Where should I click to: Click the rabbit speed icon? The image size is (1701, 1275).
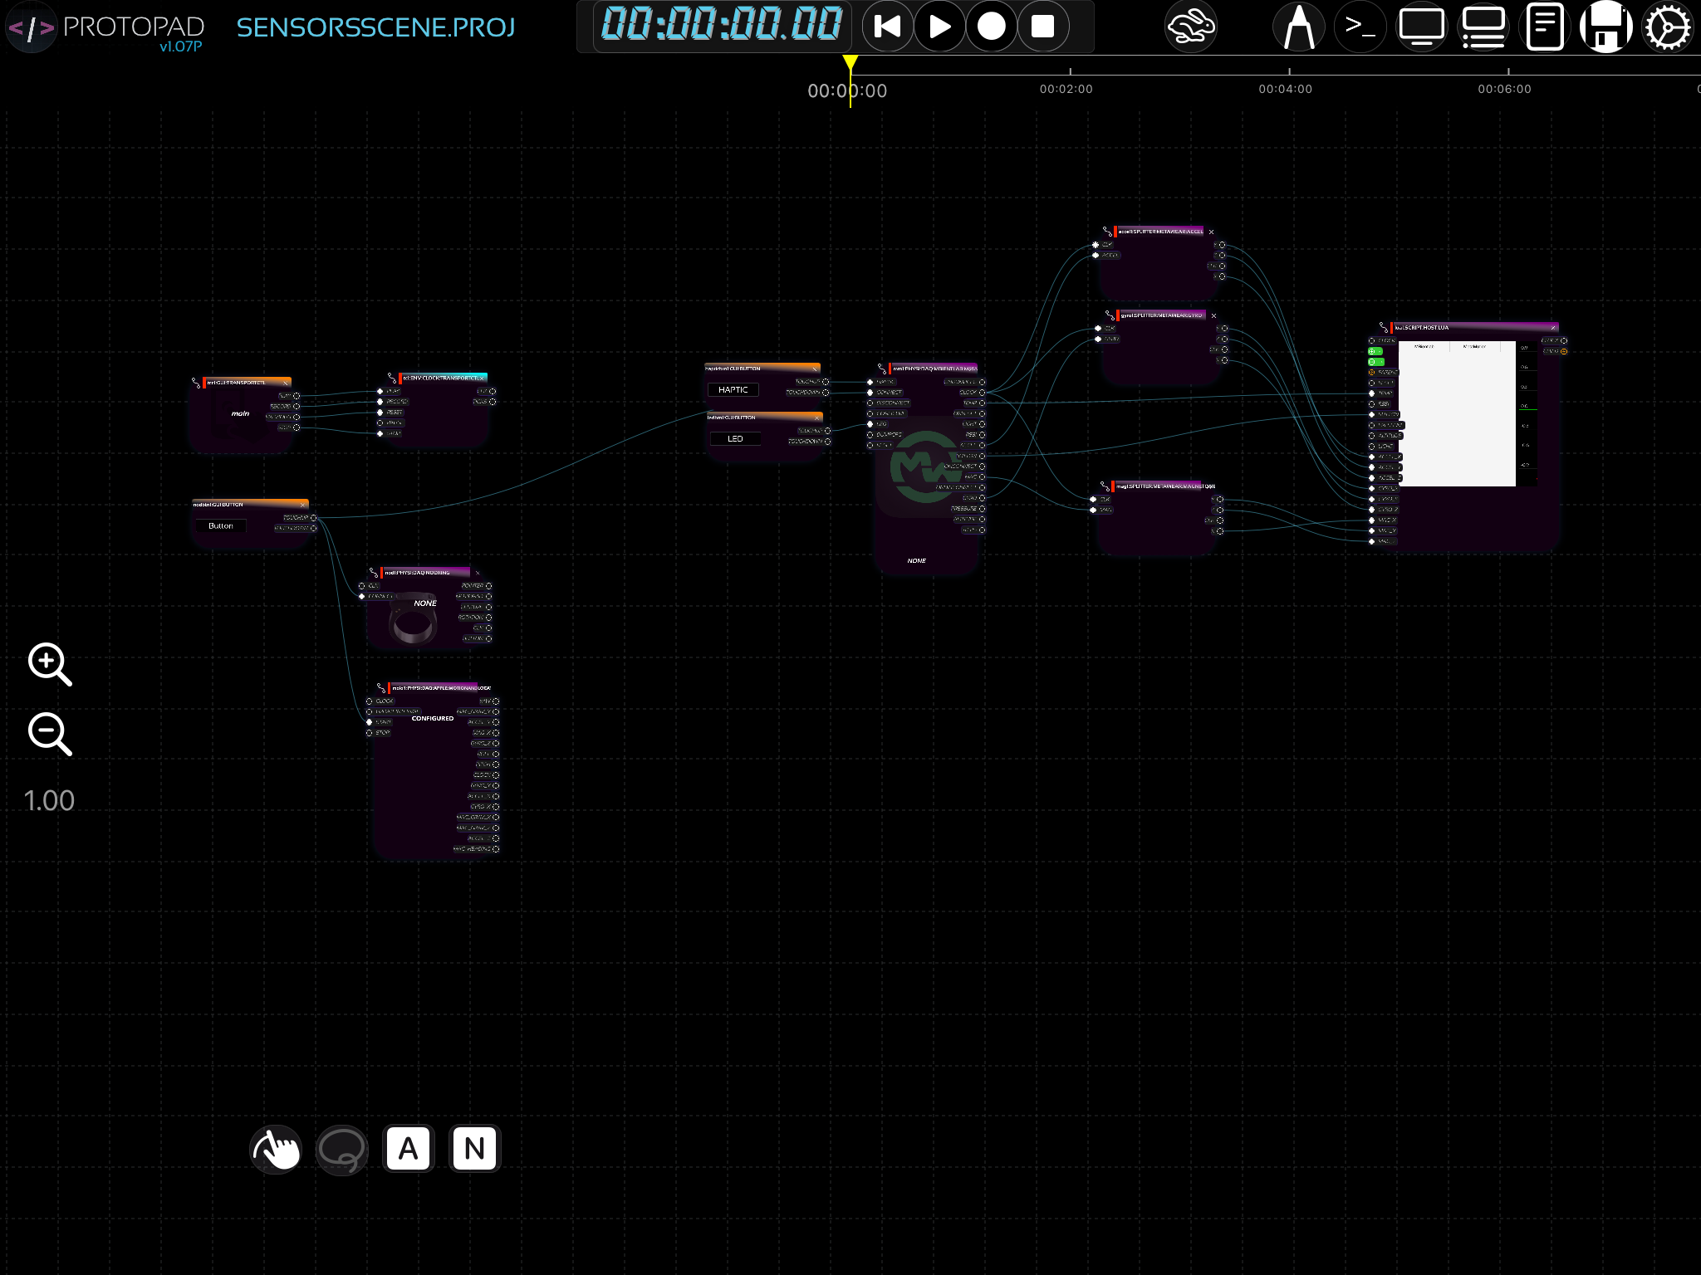[1190, 27]
